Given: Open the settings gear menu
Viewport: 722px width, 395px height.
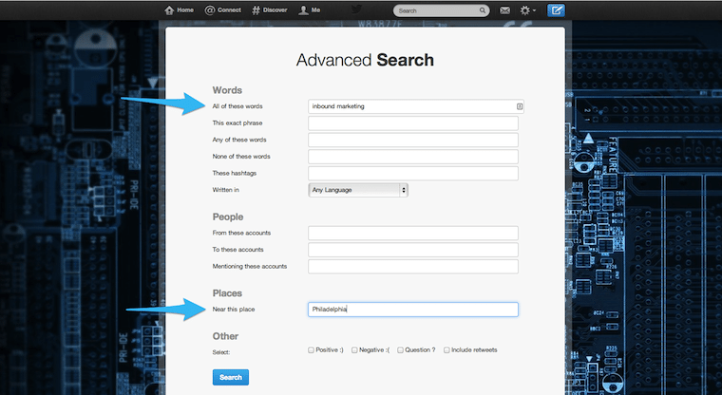Looking at the screenshot, I should (x=527, y=10).
